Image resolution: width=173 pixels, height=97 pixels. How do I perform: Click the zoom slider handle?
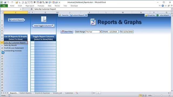[x=162, y=96]
